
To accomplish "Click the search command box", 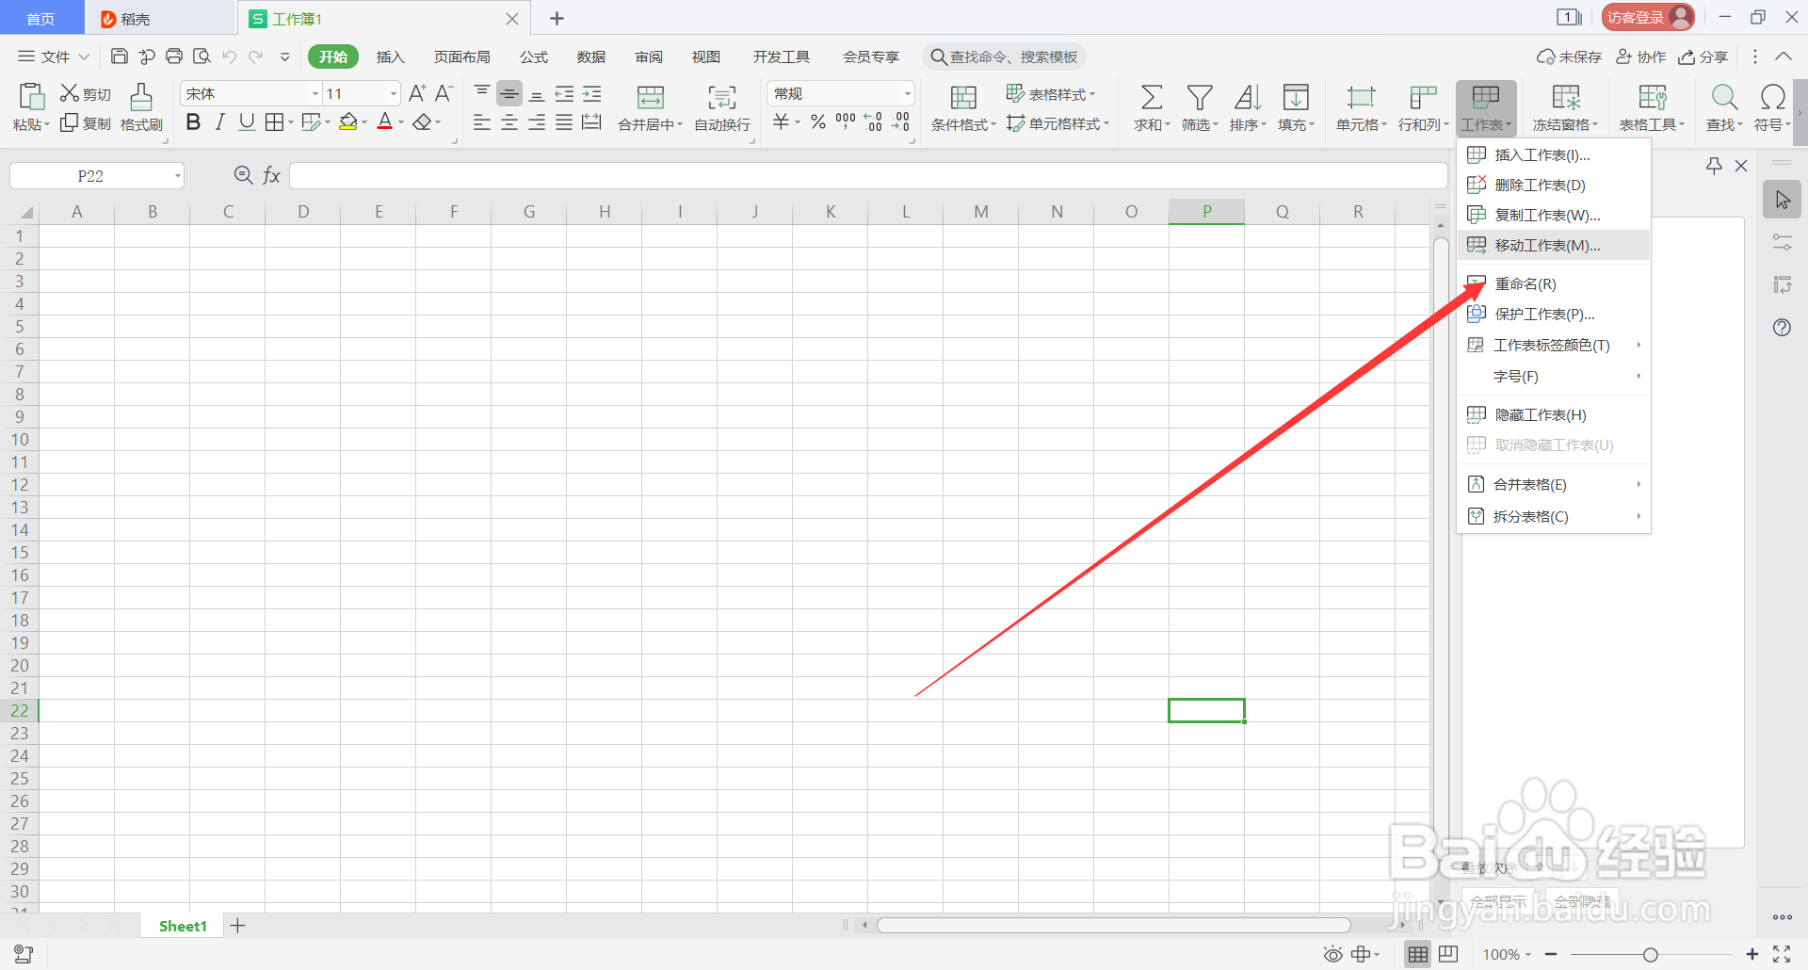I will click(1004, 57).
